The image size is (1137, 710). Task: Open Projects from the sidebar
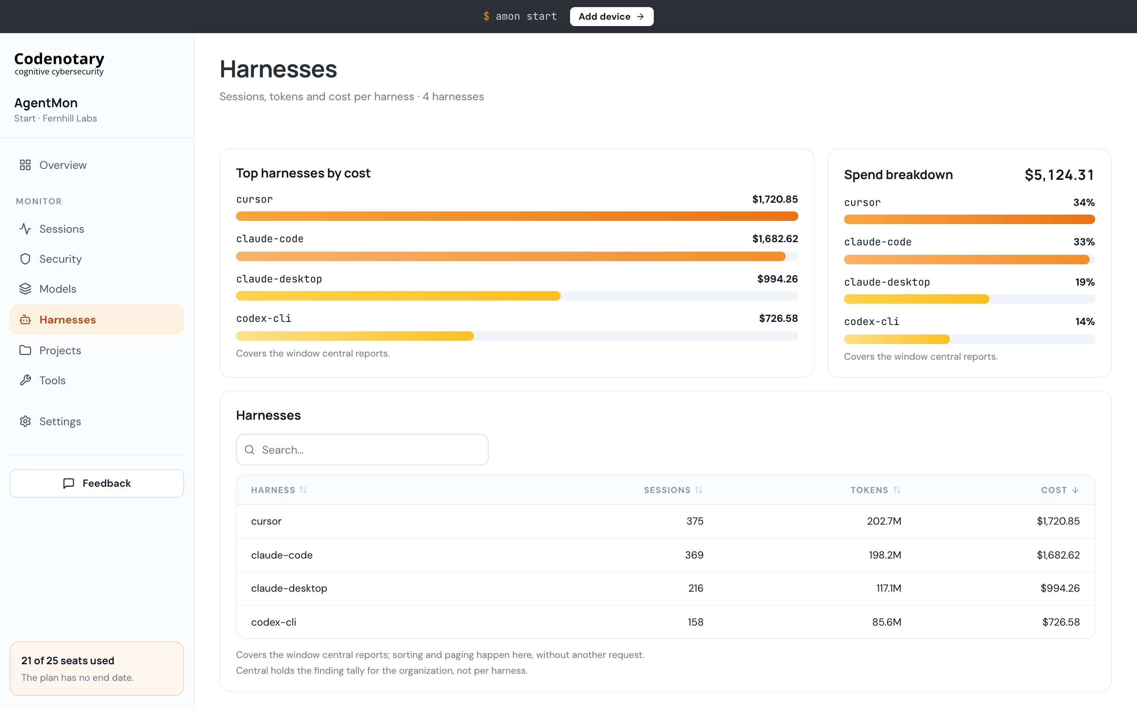click(96, 350)
